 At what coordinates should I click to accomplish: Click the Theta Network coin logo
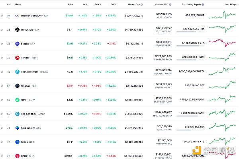point(17,72)
